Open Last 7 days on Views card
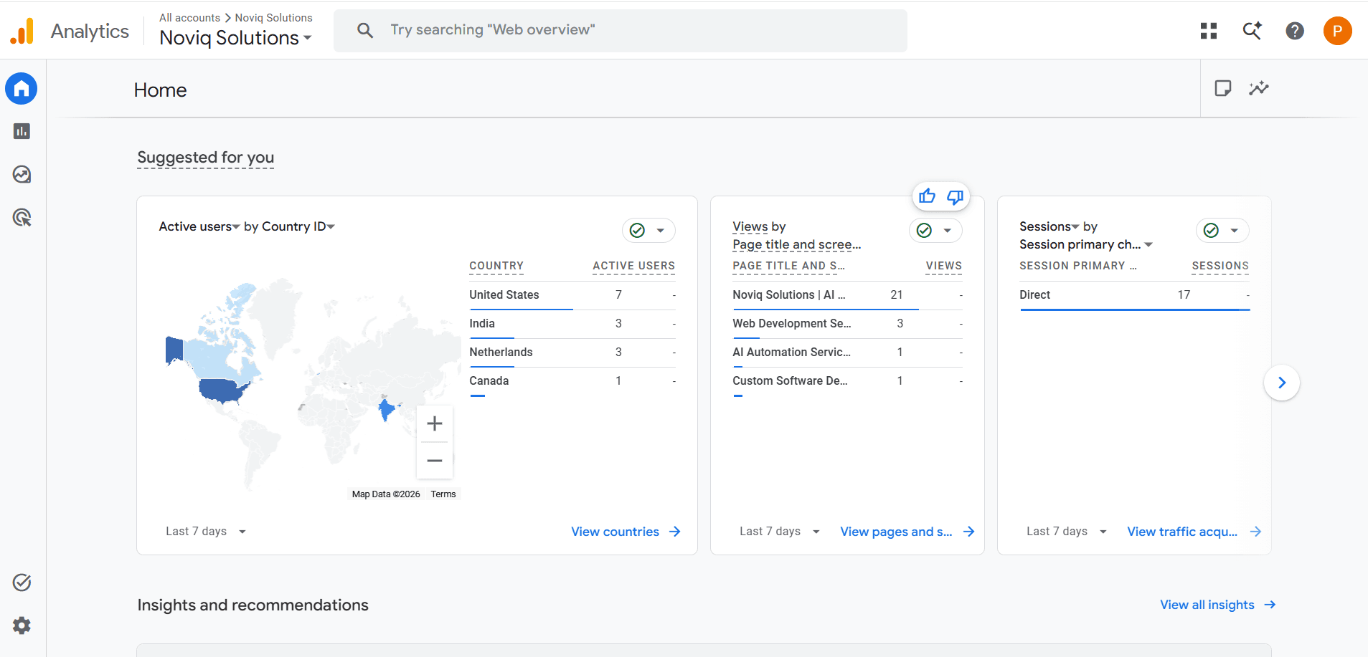Image resolution: width=1368 pixels, height=657 pixels. [x=780, y=532]
